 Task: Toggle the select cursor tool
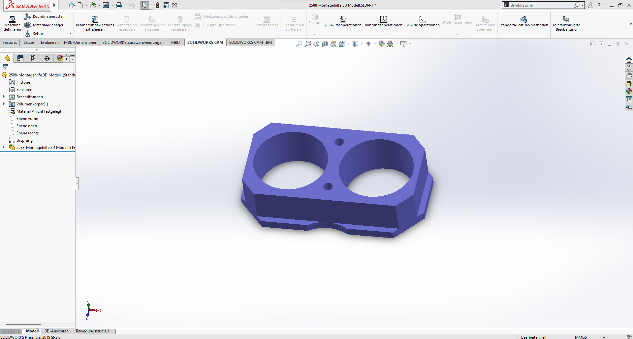(x=144, y=5)
